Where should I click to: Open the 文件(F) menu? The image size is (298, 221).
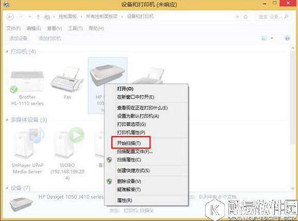click(x=13, y=28)
